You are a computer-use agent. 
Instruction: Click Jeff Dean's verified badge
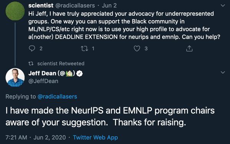pos(79,74)
